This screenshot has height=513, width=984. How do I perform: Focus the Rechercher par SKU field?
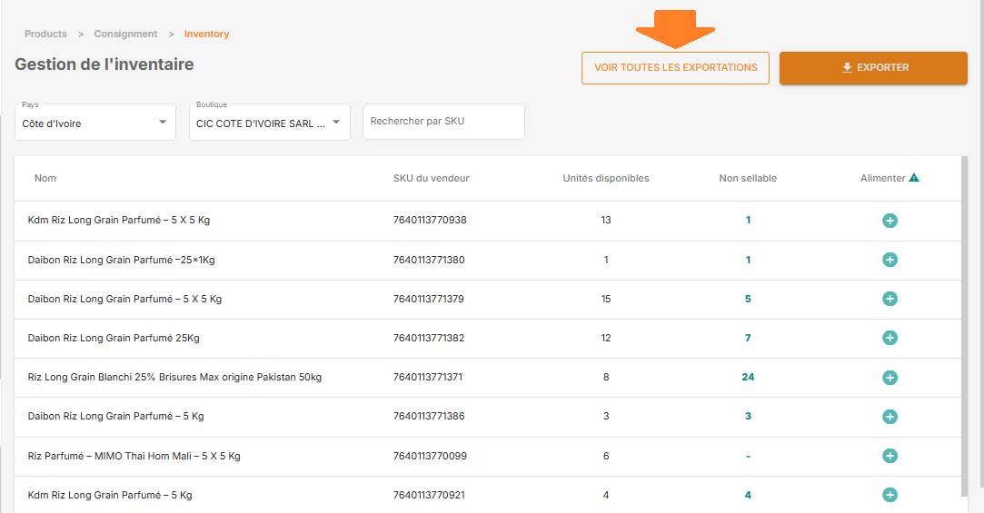pos(443,122)
